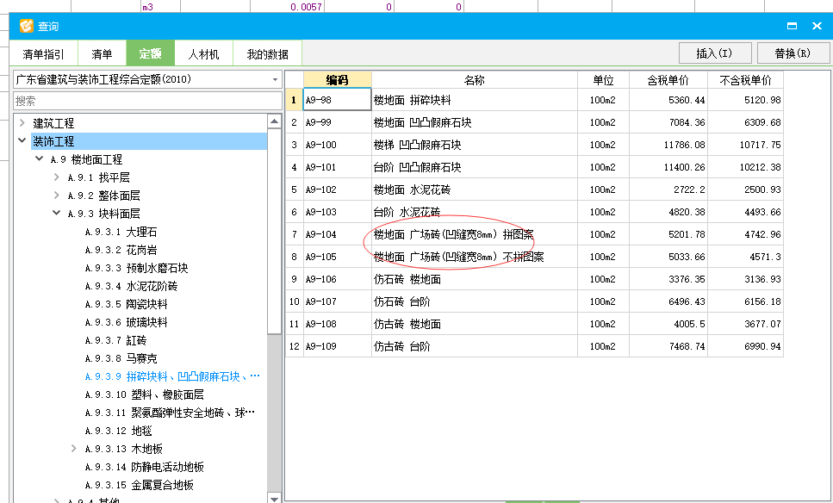
Task: Select 广场砖 不拼图案 row A9-105
Action: click(x=534, y=256)
